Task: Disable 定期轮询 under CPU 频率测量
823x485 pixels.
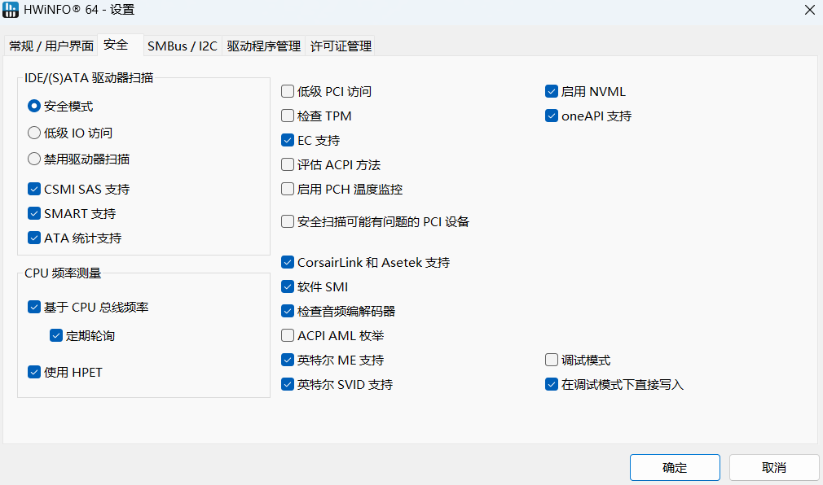Action: pos(56,334)
